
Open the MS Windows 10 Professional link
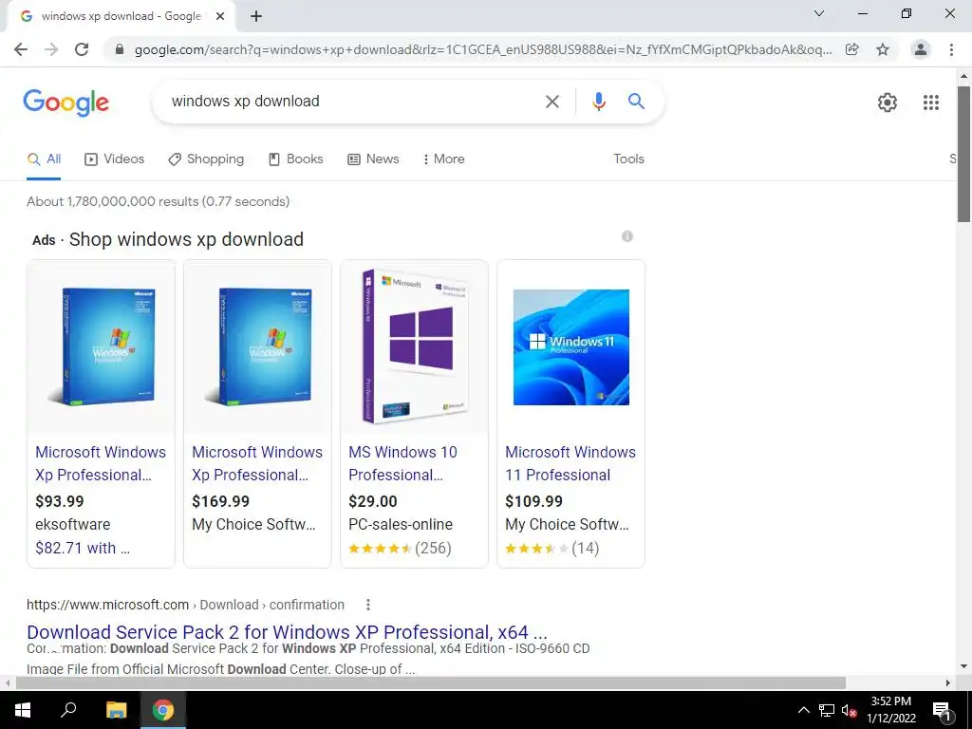[x=402, y=463]
